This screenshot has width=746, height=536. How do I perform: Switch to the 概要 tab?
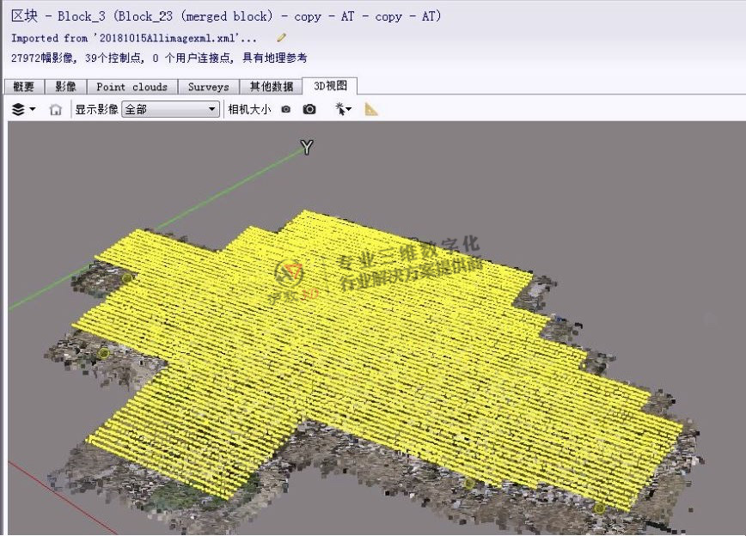click(x=22, y=86)
